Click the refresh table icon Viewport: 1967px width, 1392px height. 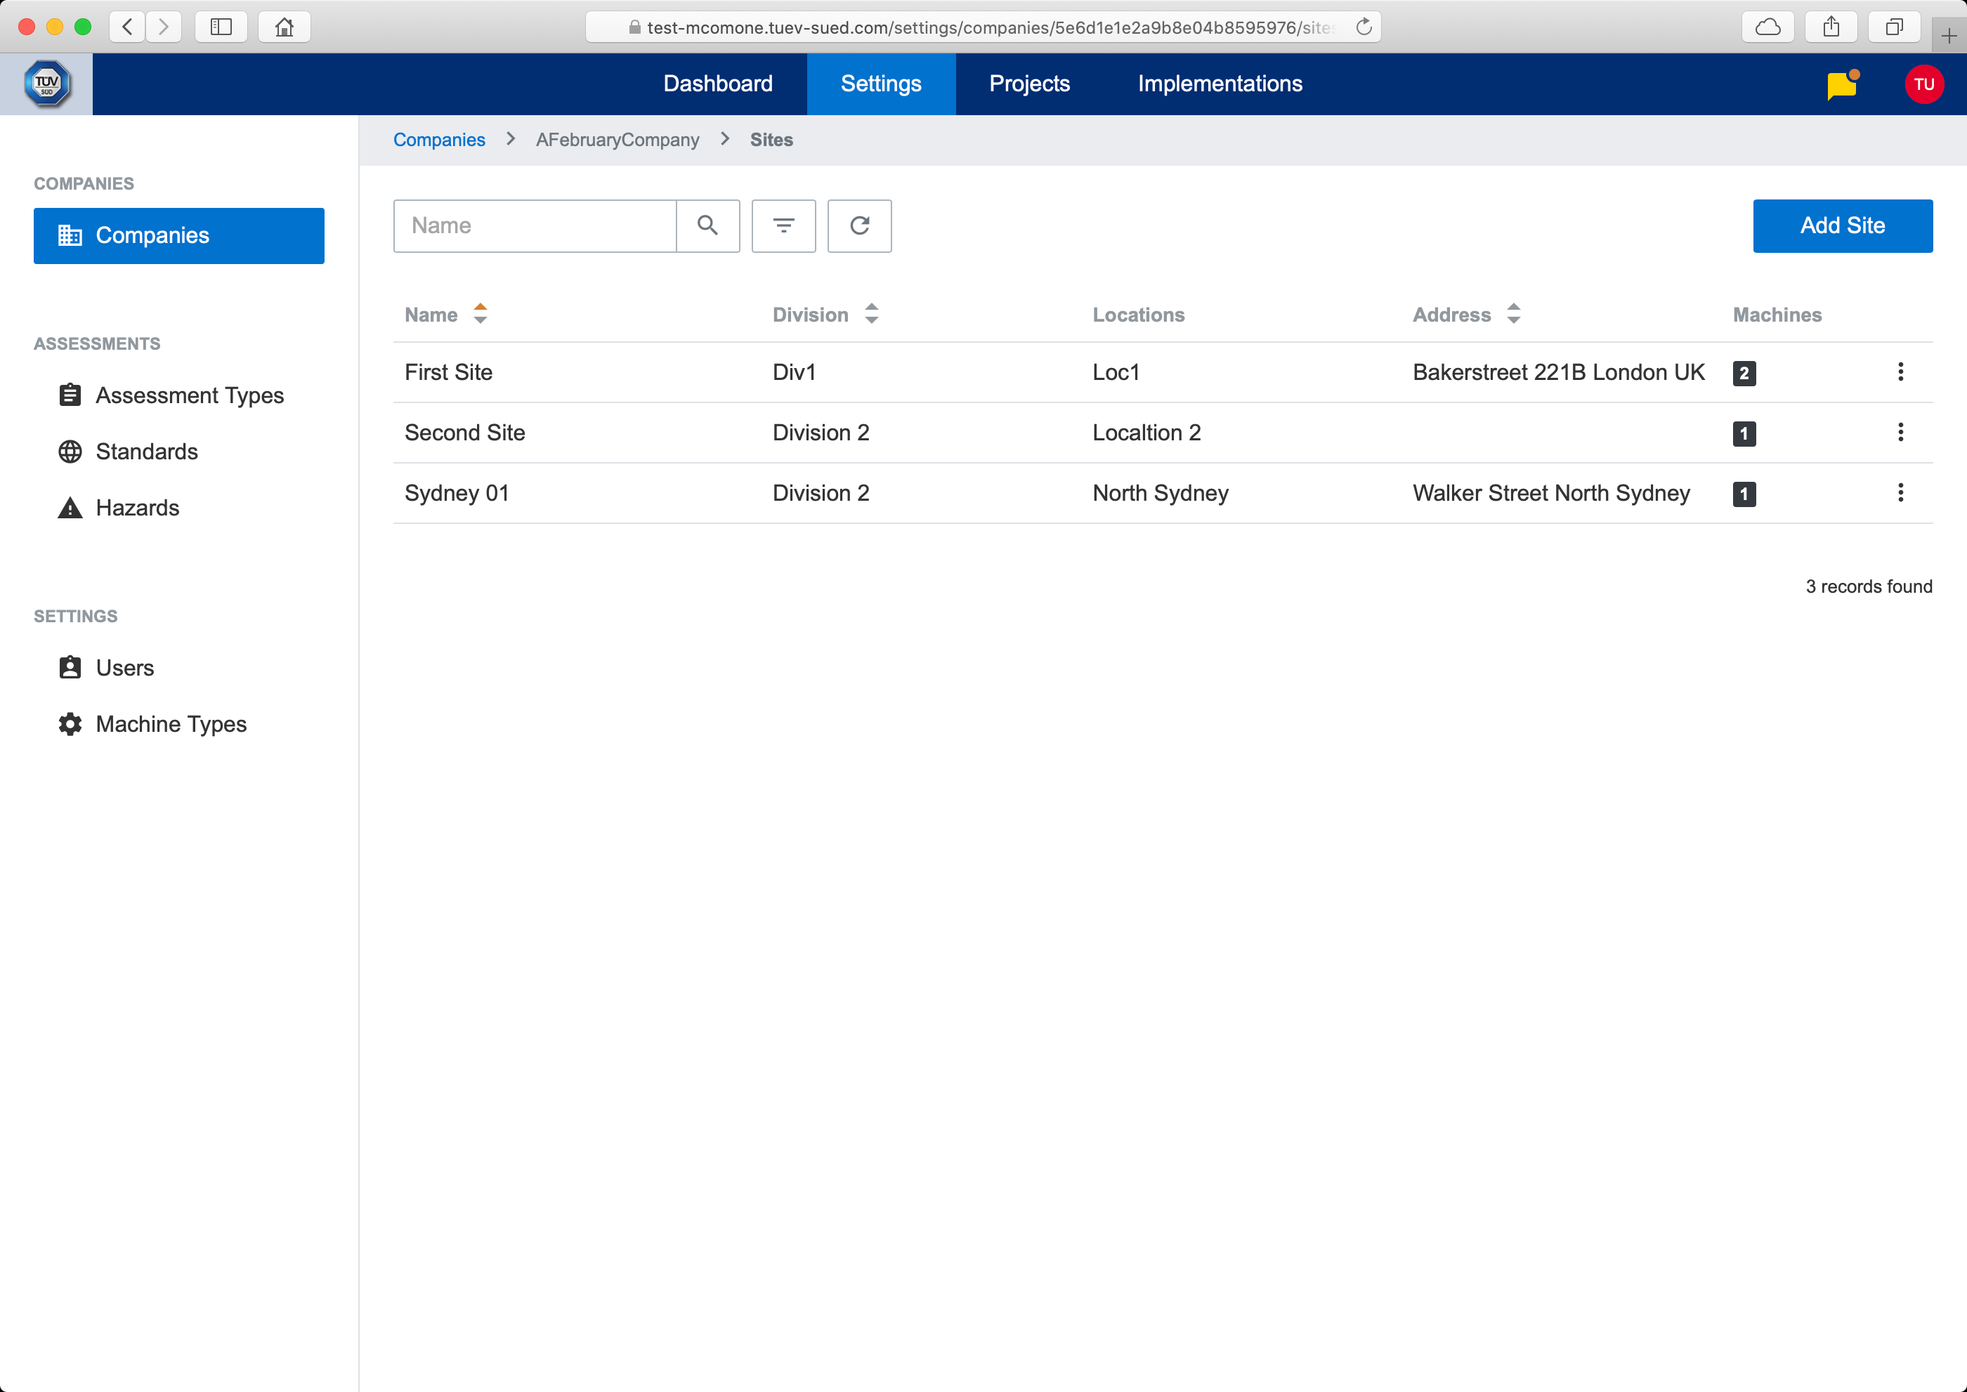pos(859,225)
